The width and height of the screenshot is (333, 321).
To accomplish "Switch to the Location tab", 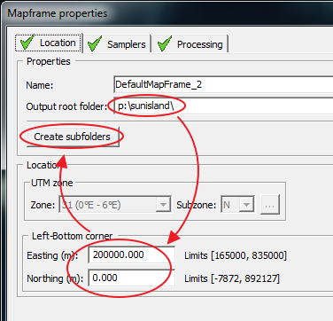I will (x=49, y=43).
